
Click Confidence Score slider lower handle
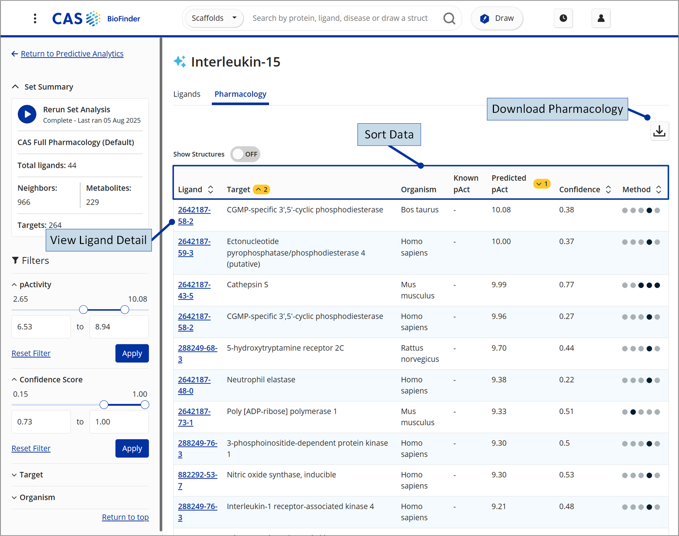(104, 405)
